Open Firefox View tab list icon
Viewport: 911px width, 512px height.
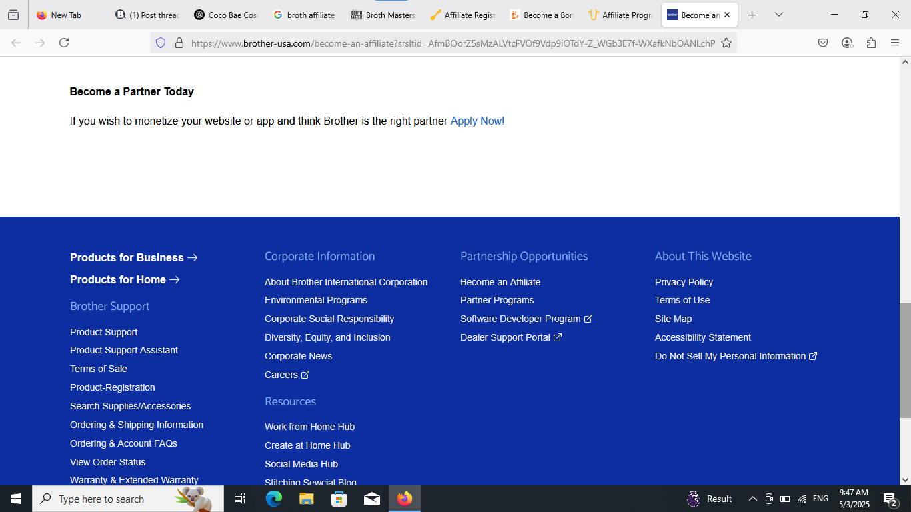[x=13, y=15]
